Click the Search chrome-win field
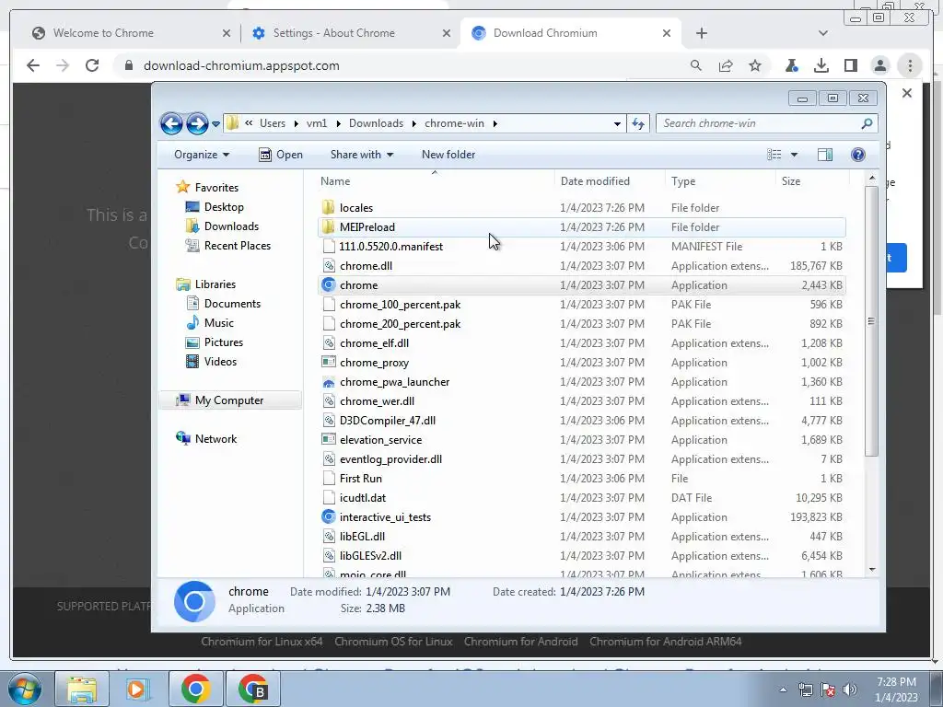The width and height of the screenshot is (943, 707). [x=767, y=123]
